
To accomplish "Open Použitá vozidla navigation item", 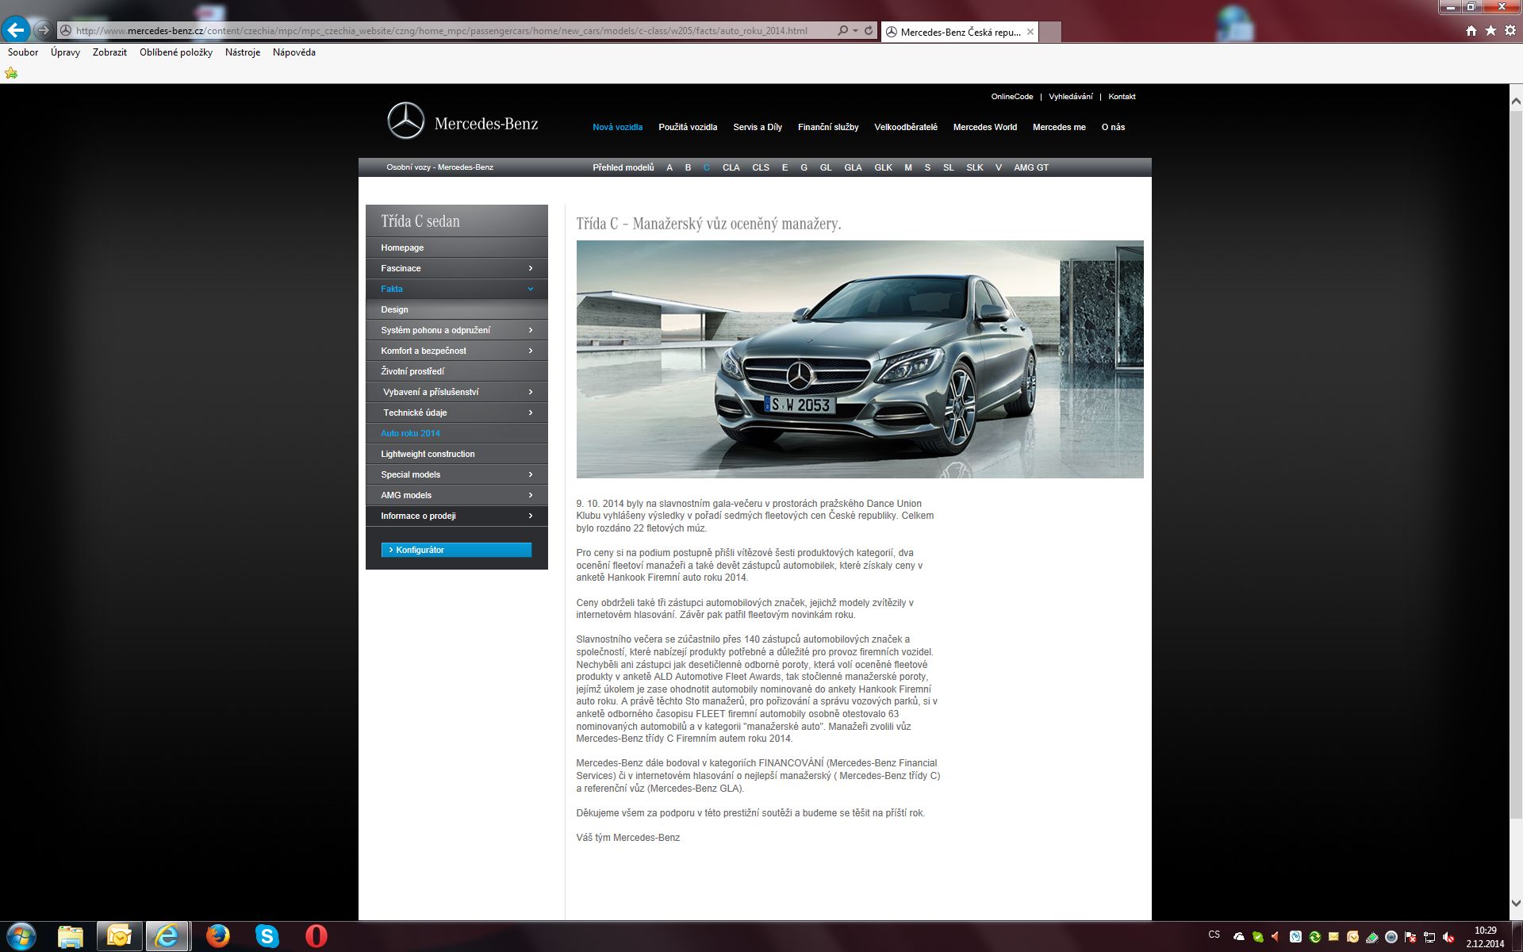I will click(688, 127).
